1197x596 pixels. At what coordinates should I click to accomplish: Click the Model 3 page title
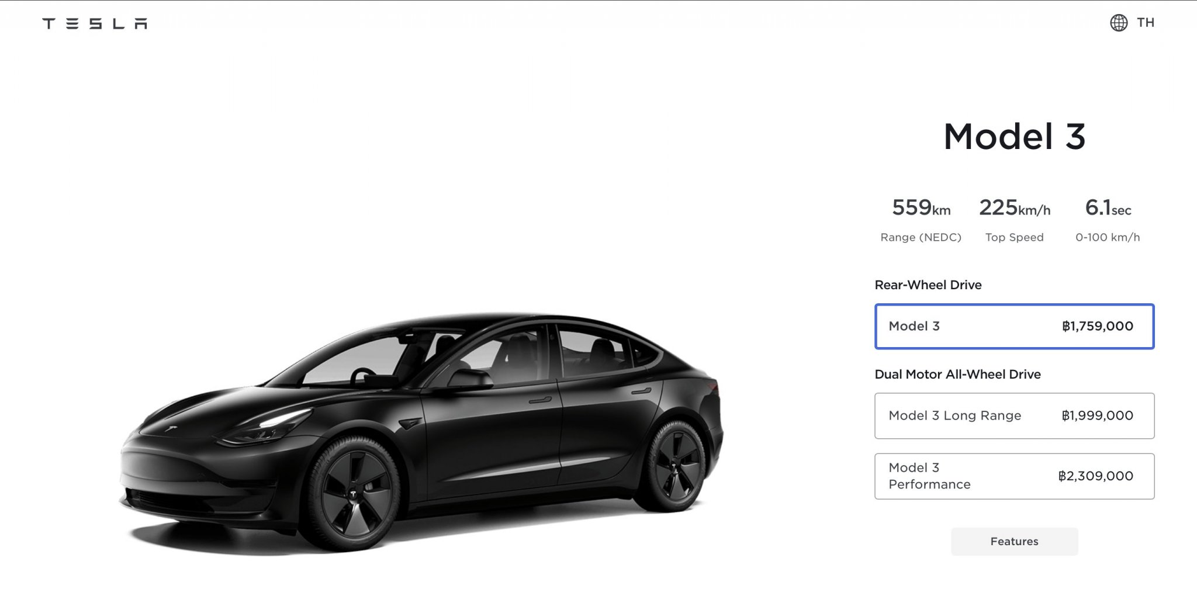click(x=1014, y=137)
